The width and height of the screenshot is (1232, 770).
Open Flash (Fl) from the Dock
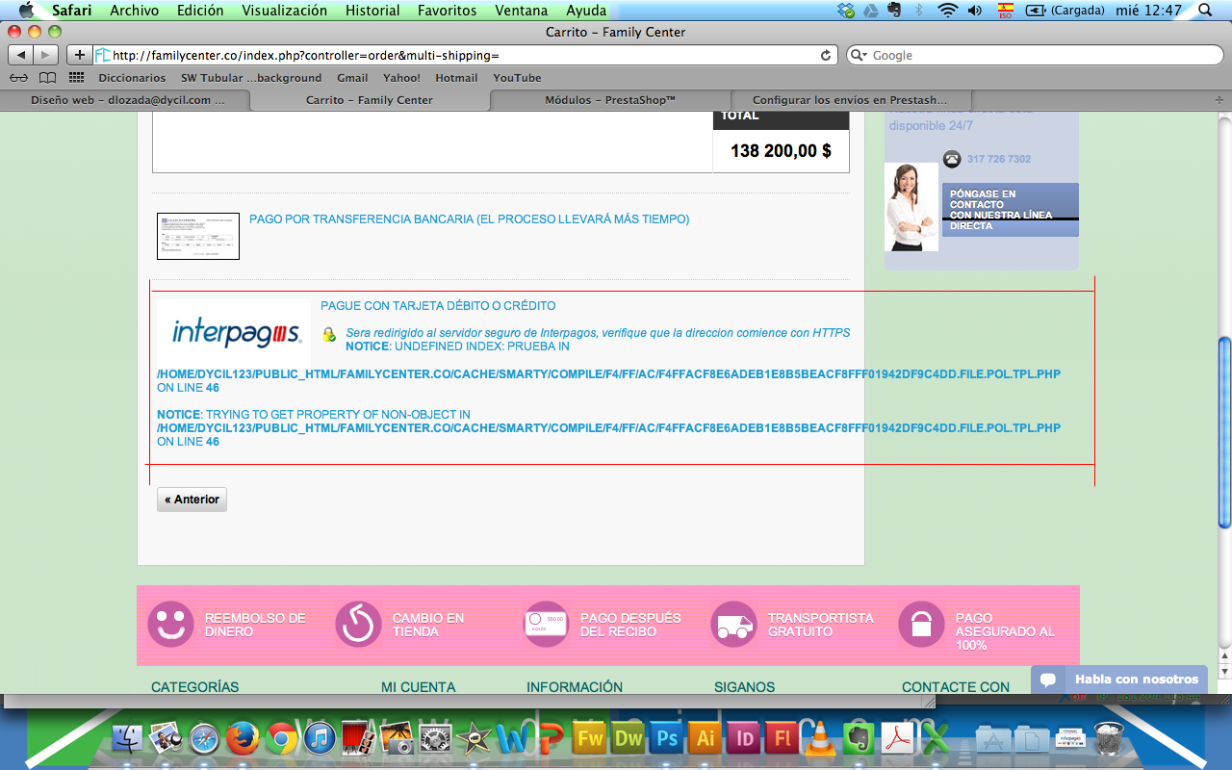[x=782, y=738]
